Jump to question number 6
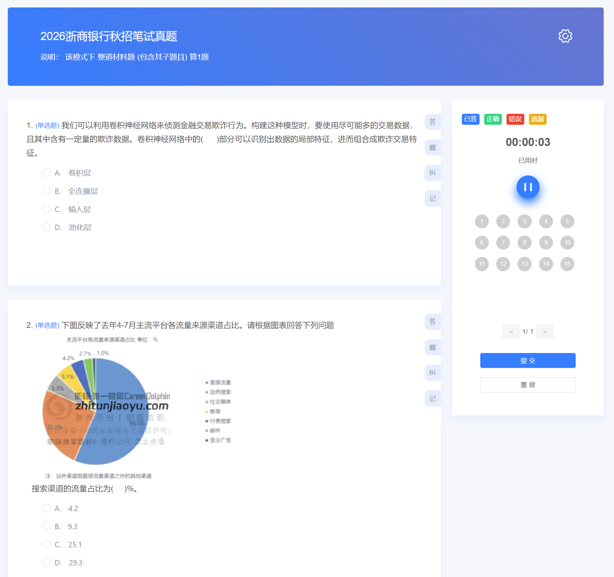 pos(482,242)
